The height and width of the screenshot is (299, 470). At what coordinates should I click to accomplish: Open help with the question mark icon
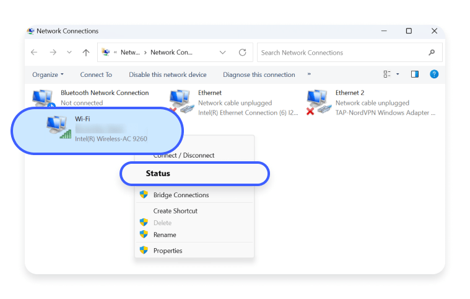coord(434,74)
